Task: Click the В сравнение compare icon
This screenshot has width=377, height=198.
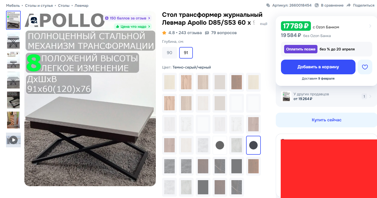Action: click(317, 5)
